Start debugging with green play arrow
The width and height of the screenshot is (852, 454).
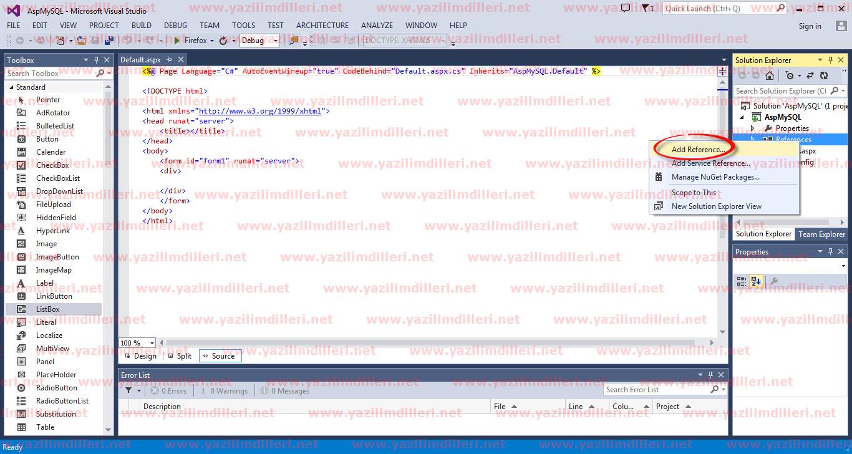[177, 41]
